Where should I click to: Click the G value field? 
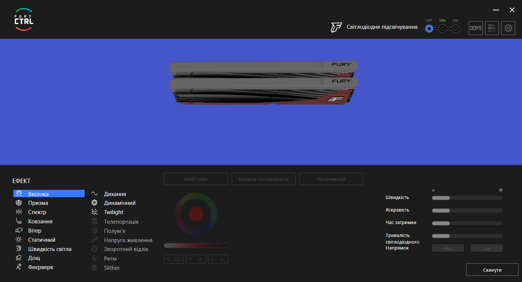tap(196, 259)
